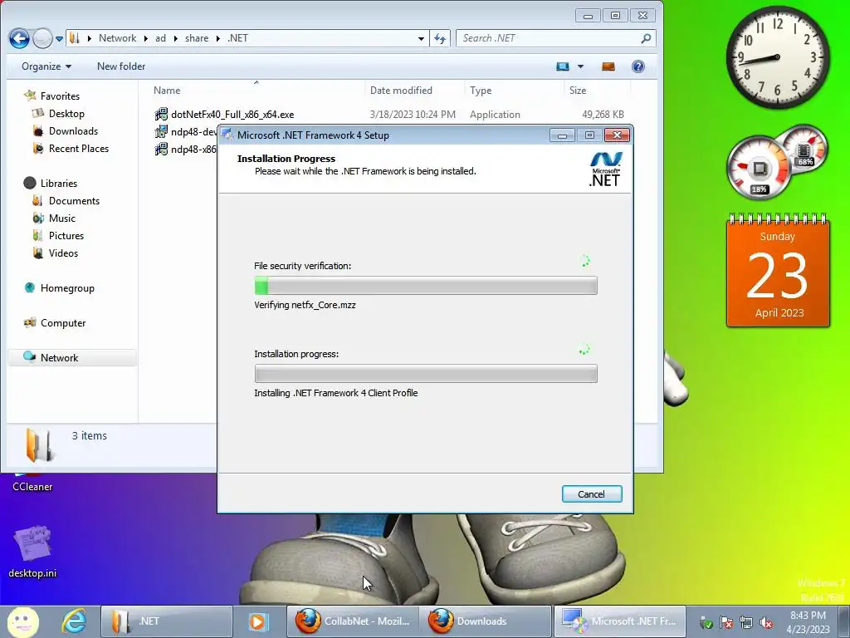Select desktop.ini desktop file
The image size is (850, 638).
[32, 551]
